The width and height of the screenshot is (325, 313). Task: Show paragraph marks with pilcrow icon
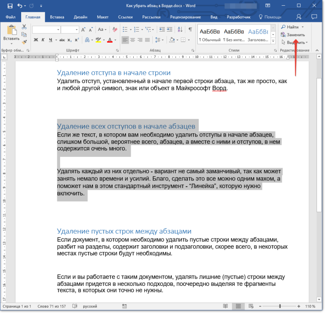click(x=190, y=29)
